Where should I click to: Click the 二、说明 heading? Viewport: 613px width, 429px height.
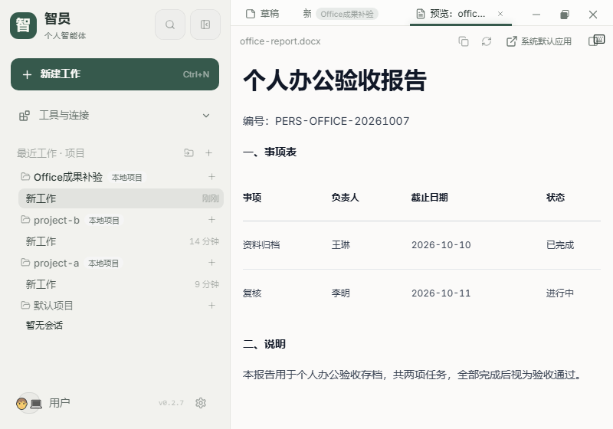pos(264,344)
